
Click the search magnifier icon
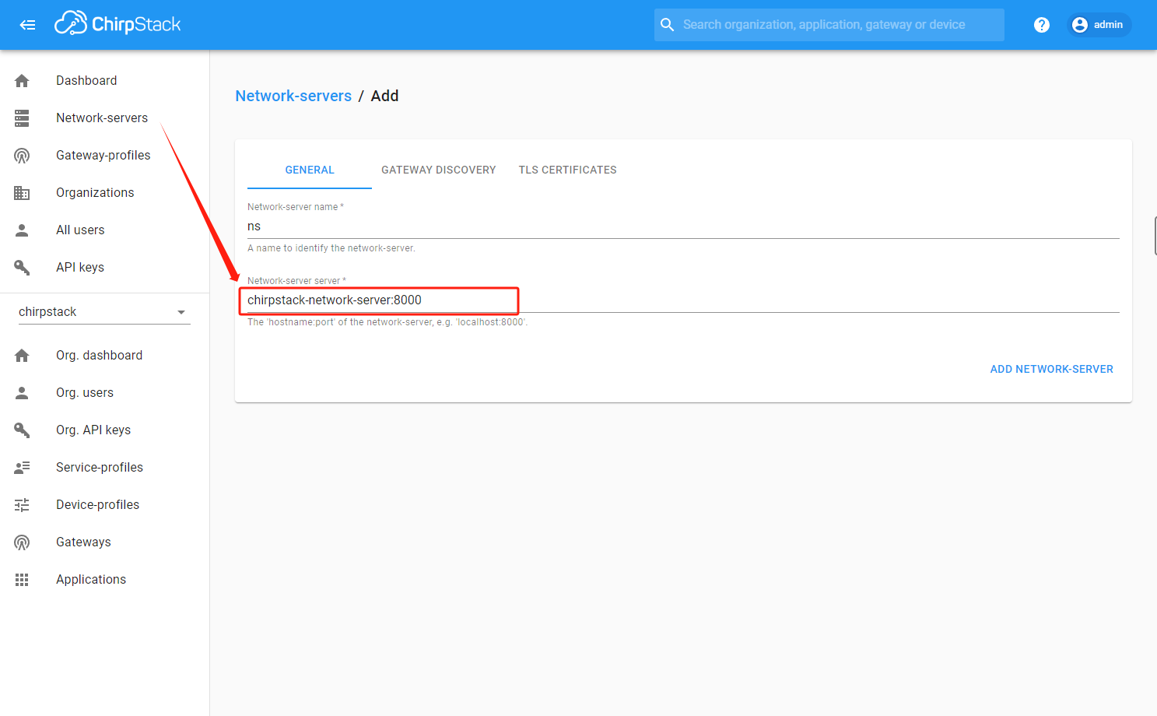click(667, 25)
